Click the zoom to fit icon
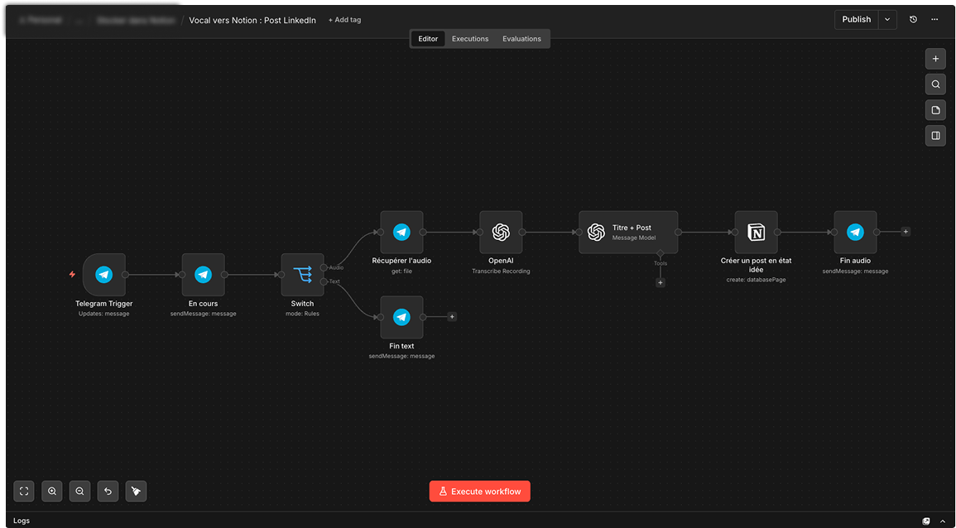 pyautogui.click(x=24, y=491)
